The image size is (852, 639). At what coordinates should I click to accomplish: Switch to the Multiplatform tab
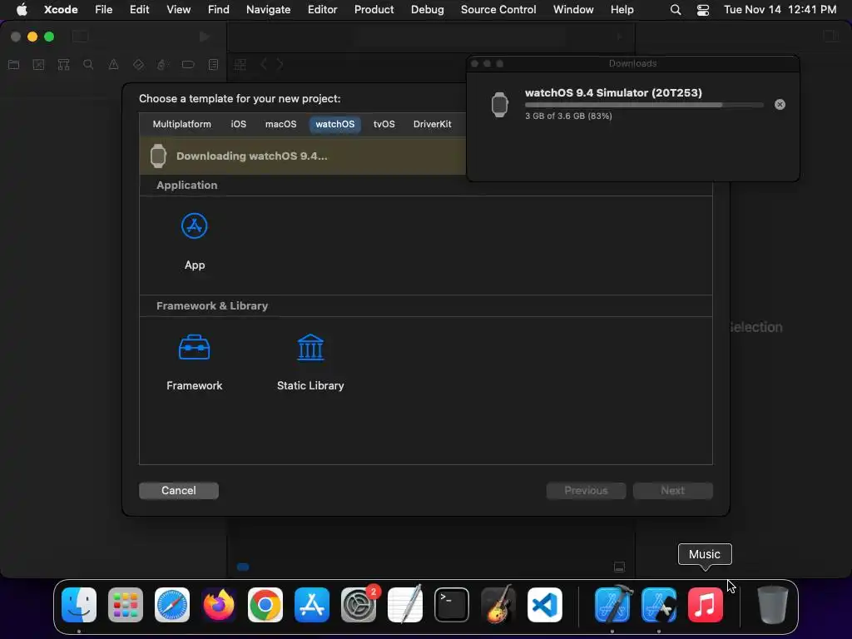point(181,124)
